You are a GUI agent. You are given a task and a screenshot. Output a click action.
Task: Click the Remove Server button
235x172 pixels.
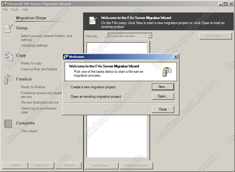point(136,166)
